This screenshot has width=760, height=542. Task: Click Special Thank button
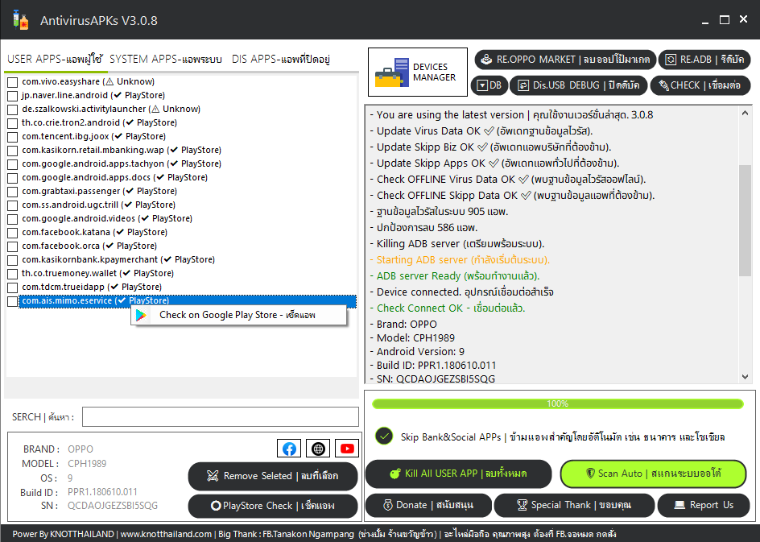(x=574, y=505)
